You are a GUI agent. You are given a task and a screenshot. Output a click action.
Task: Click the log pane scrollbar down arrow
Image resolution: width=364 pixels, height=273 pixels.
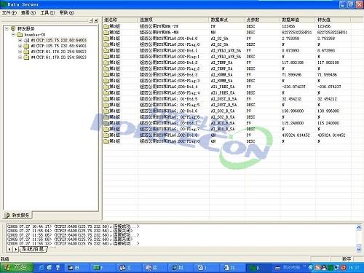[x=359, y=249]
